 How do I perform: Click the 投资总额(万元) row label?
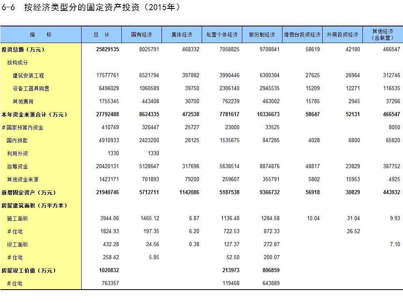coord(23,50)
